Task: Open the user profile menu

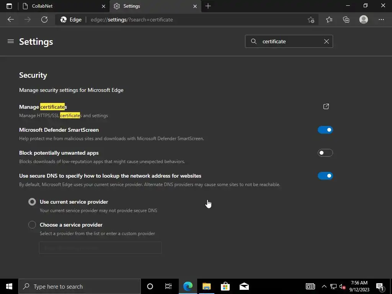Action: click(364, 20)
